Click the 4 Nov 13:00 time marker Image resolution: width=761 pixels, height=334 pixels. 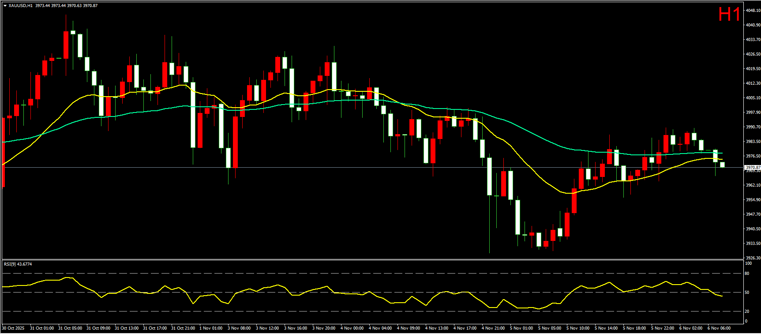click(x=437, y=328)
